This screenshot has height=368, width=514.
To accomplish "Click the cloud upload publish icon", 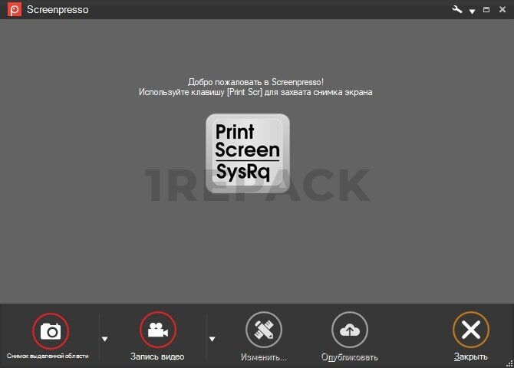I will [350, 330].
